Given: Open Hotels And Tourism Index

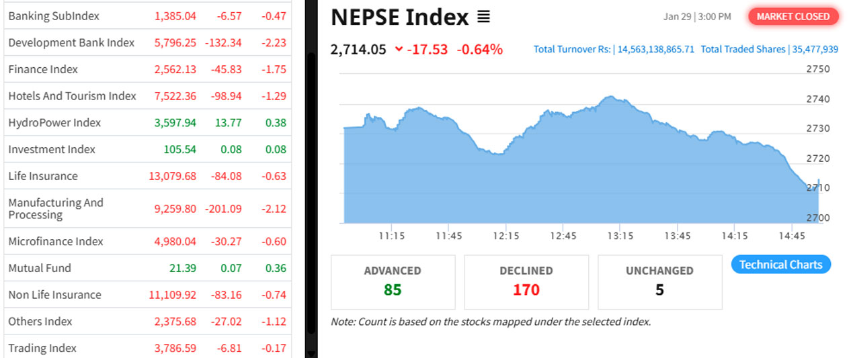Looking at the screenshot, I should pos(72,96).
